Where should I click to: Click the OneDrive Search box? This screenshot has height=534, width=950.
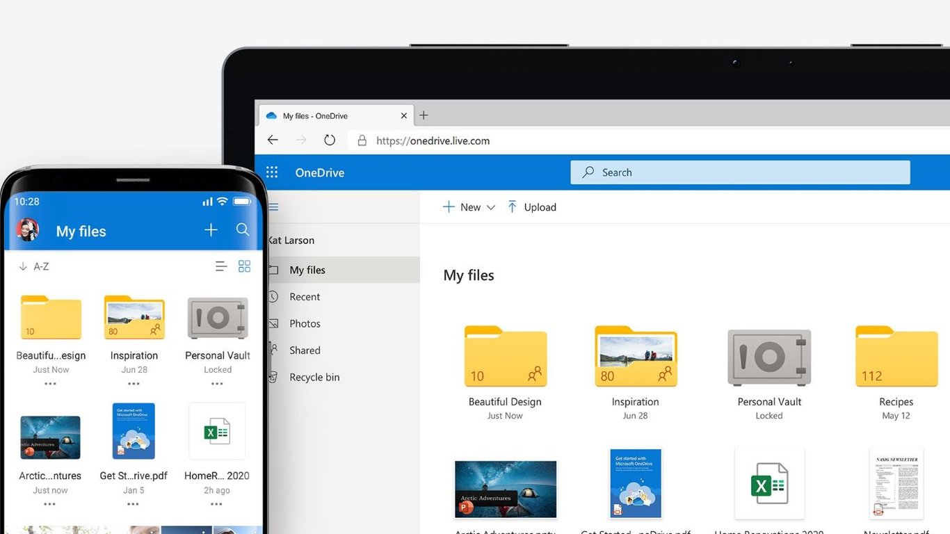point(740,172)
